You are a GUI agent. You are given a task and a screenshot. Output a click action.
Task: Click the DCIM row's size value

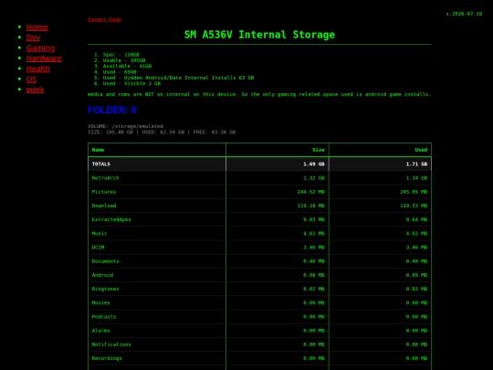pos(314,247)
